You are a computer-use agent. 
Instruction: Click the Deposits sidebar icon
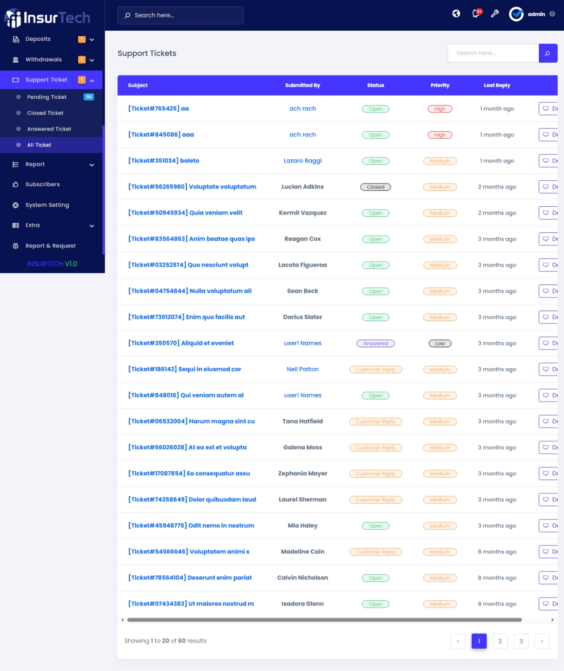16,39
